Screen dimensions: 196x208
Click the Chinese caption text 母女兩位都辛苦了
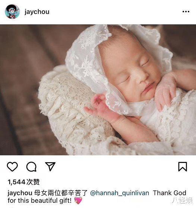[x=61, y=193]
